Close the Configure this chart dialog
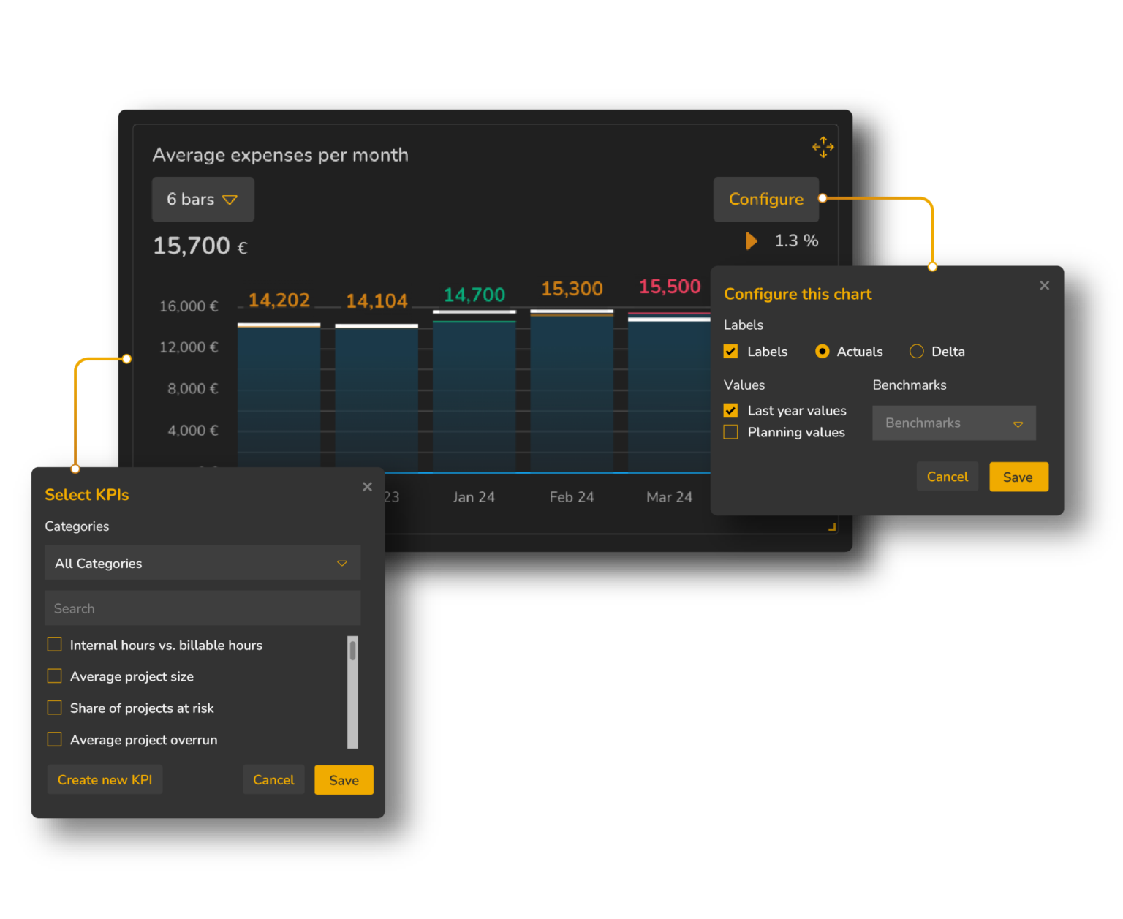1123x919 pixels. 1044,285
